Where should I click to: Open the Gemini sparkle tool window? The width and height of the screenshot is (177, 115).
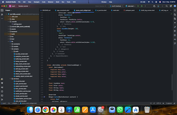click(175, 23)
